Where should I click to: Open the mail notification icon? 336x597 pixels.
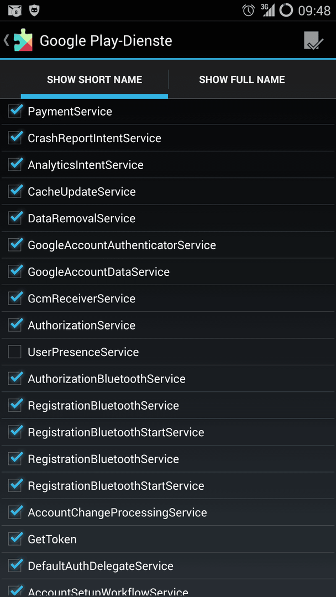click(x=15, y=11)
